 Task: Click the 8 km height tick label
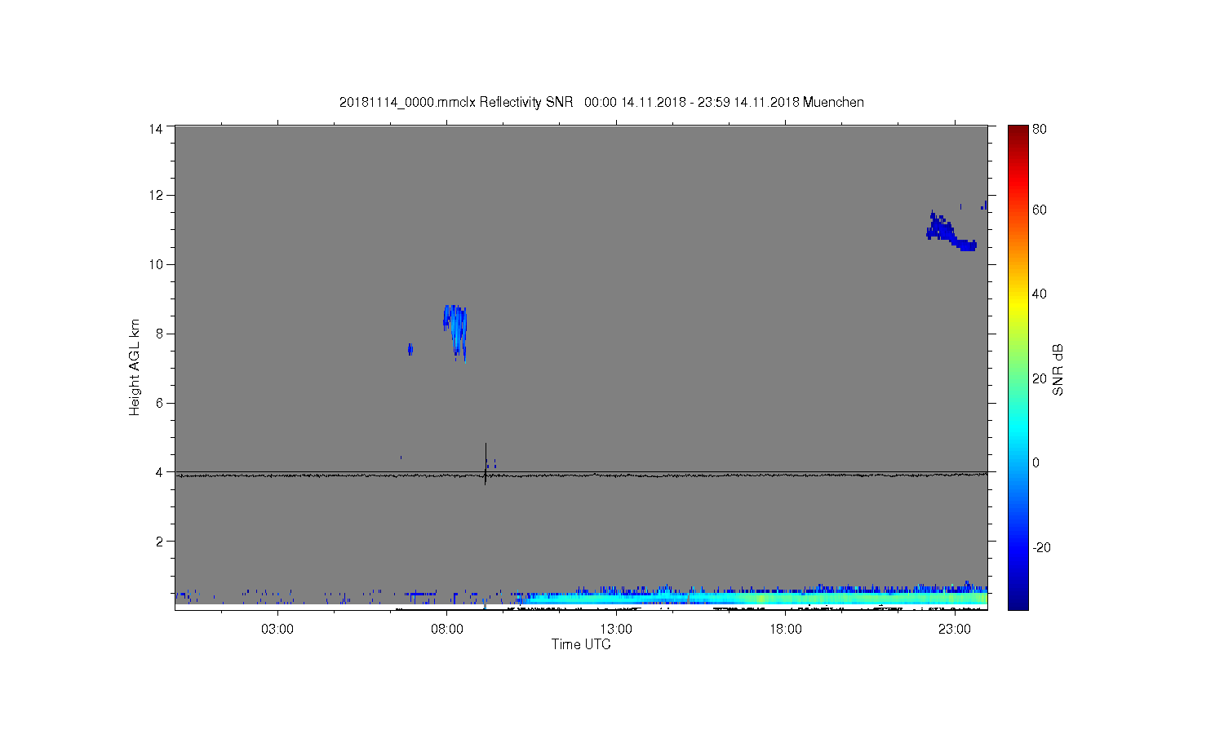(160, 334)
